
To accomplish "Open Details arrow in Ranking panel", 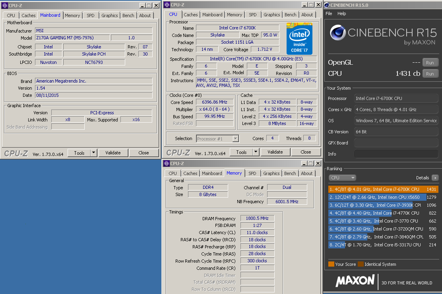I will [435, 178].
